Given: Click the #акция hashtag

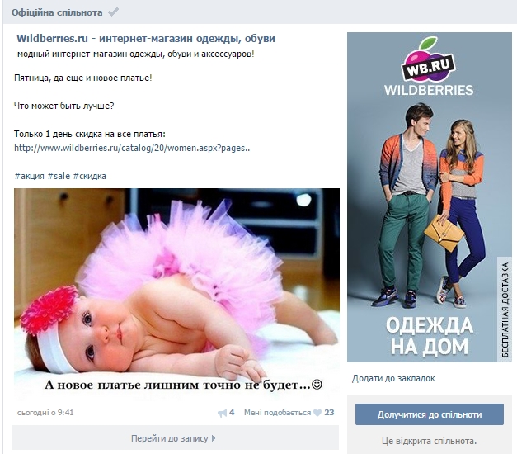Looking at the screenshot, I should pos(29,176).
